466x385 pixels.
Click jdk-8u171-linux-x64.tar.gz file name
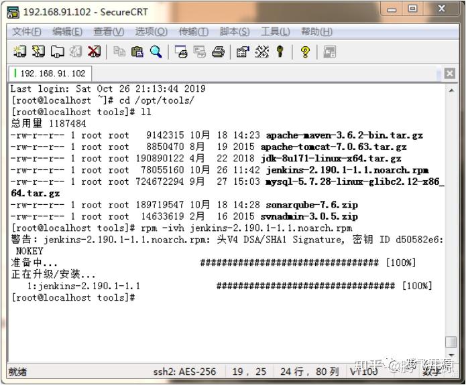[331, 159]
